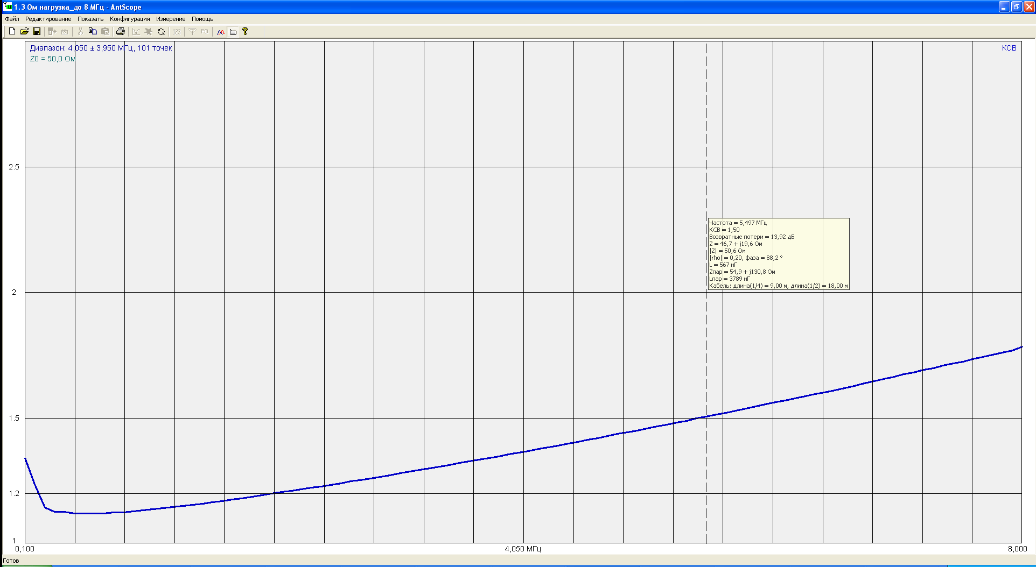Toggle the data tooltip window icon
Viewport: 1036px width, 567px height.
coord(233,32)
